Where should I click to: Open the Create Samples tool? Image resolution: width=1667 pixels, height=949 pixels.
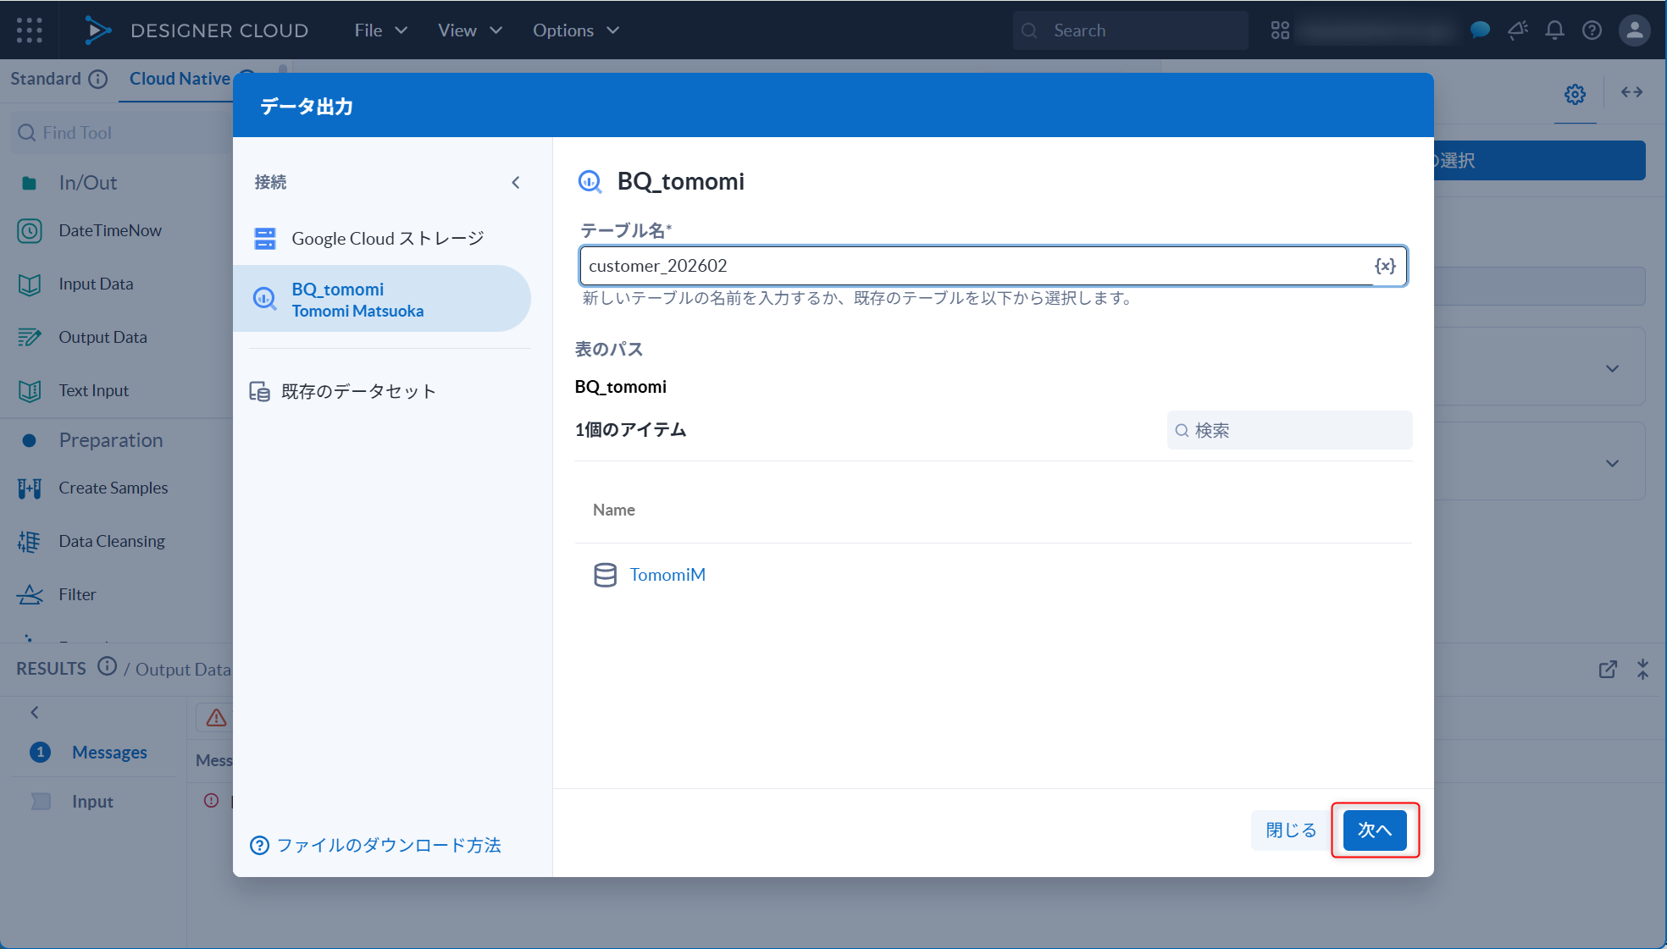(x=112, y=488)
